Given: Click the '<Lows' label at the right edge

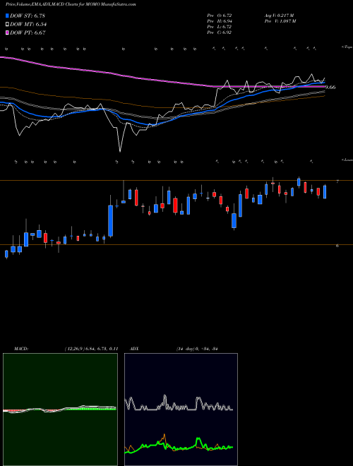Looking at the screenshot, I should pos(347,160).
